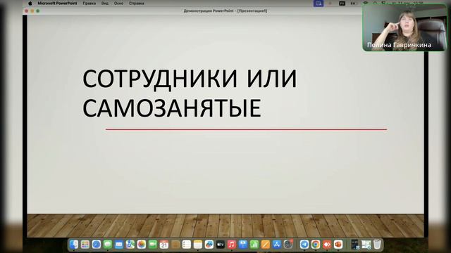
Task: Open Numbers from the dock
Action: 254,245
